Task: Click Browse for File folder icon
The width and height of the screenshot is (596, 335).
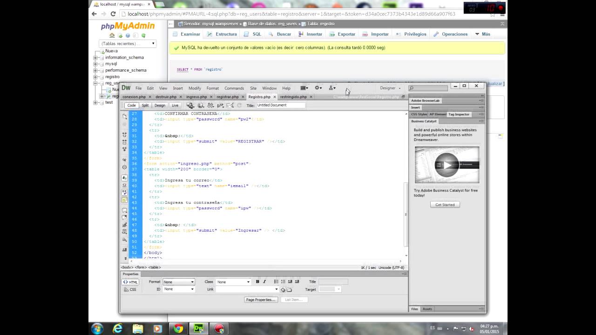Action: click(x=289, y=289)
